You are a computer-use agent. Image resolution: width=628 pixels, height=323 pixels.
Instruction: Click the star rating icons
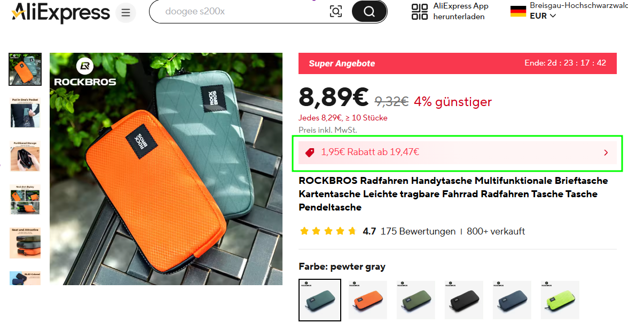tap(328, 231)
